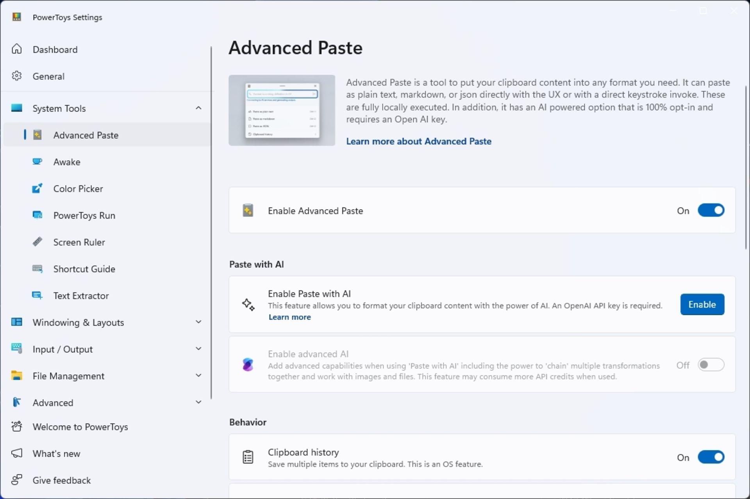Image resolution: width=750 pixels, height=499 pixels.
Task: Expand the Input / Output chevron
Action: (x=198, y=349)
